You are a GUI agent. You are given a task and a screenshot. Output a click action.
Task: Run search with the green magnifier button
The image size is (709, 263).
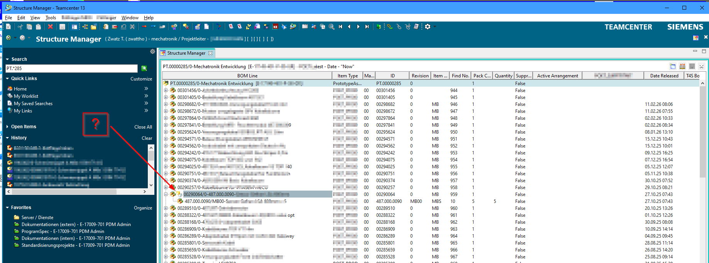pyautogui.click(x=144, y=69)
